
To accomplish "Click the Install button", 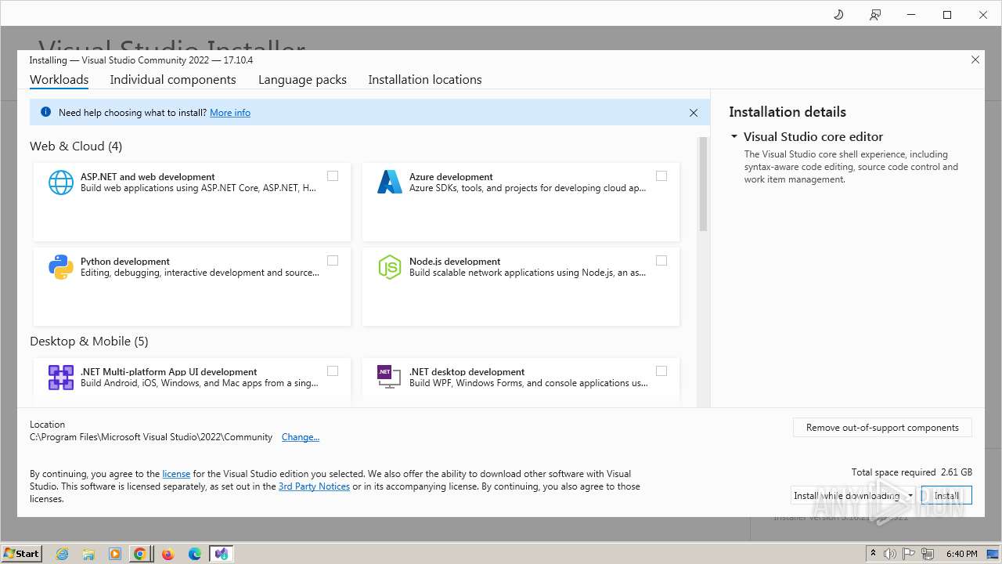I will point(946,496).
